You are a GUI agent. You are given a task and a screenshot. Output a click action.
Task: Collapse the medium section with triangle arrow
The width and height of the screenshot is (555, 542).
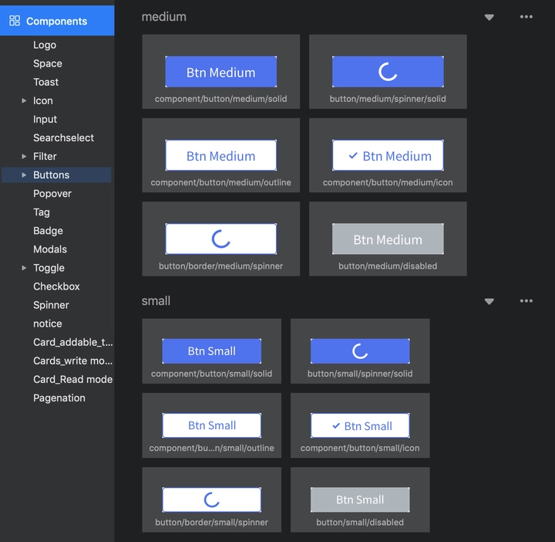[x=489, y=17]
